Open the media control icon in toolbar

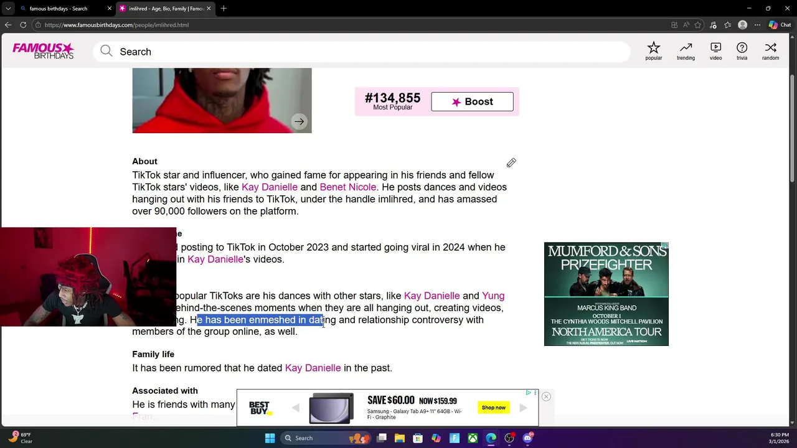point(713,25)
